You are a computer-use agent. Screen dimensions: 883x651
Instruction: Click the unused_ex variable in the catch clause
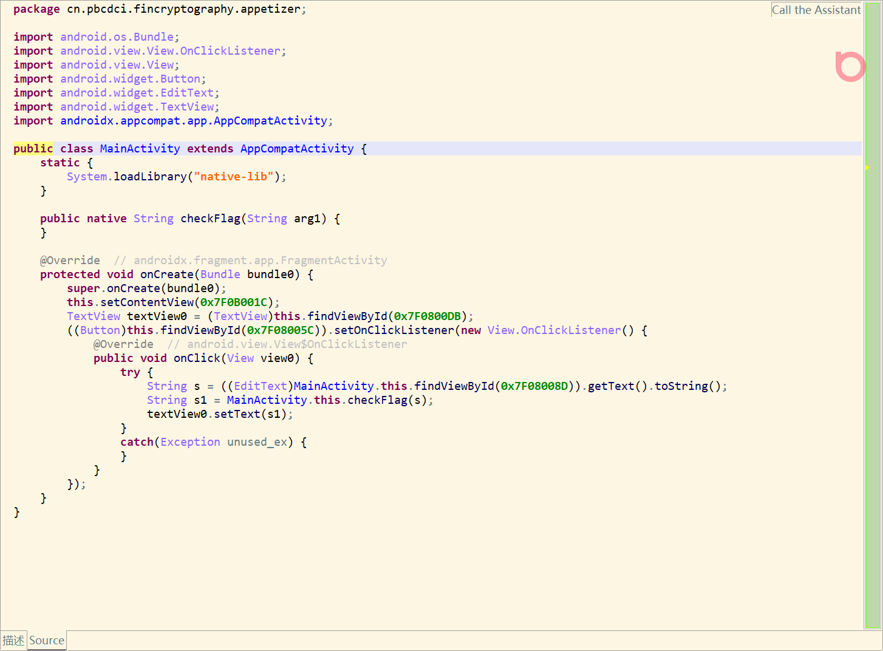point(257,442)
